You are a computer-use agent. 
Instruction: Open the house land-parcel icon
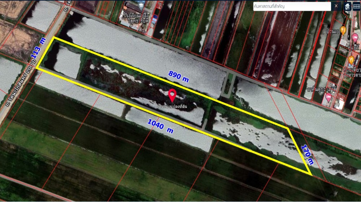point(347,6)
